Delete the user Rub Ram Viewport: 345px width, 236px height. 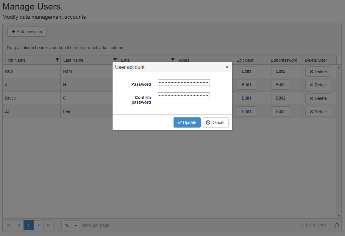[318, 72]
